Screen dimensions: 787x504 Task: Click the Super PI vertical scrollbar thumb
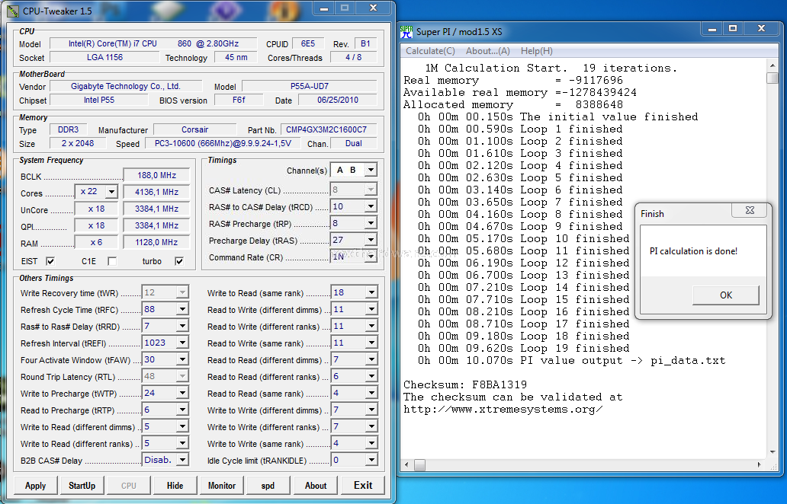click(773, 78)
